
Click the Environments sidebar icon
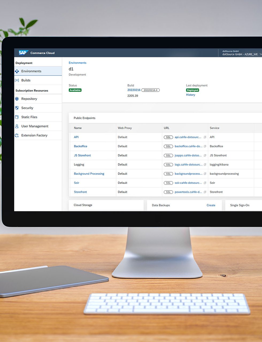17,71
